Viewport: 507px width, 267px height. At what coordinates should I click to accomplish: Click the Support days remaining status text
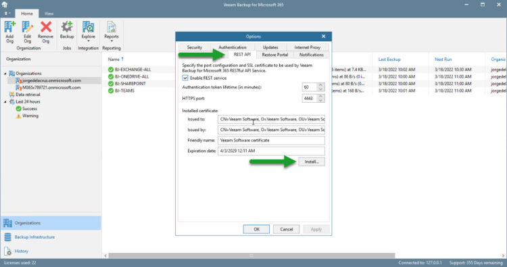476,263
